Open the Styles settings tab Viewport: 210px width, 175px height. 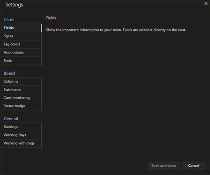pyautogui.click(x=21, y=36)
